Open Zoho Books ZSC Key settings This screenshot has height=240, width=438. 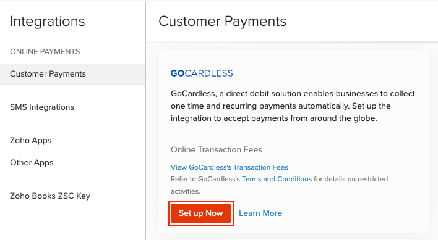tap(50, 196)
